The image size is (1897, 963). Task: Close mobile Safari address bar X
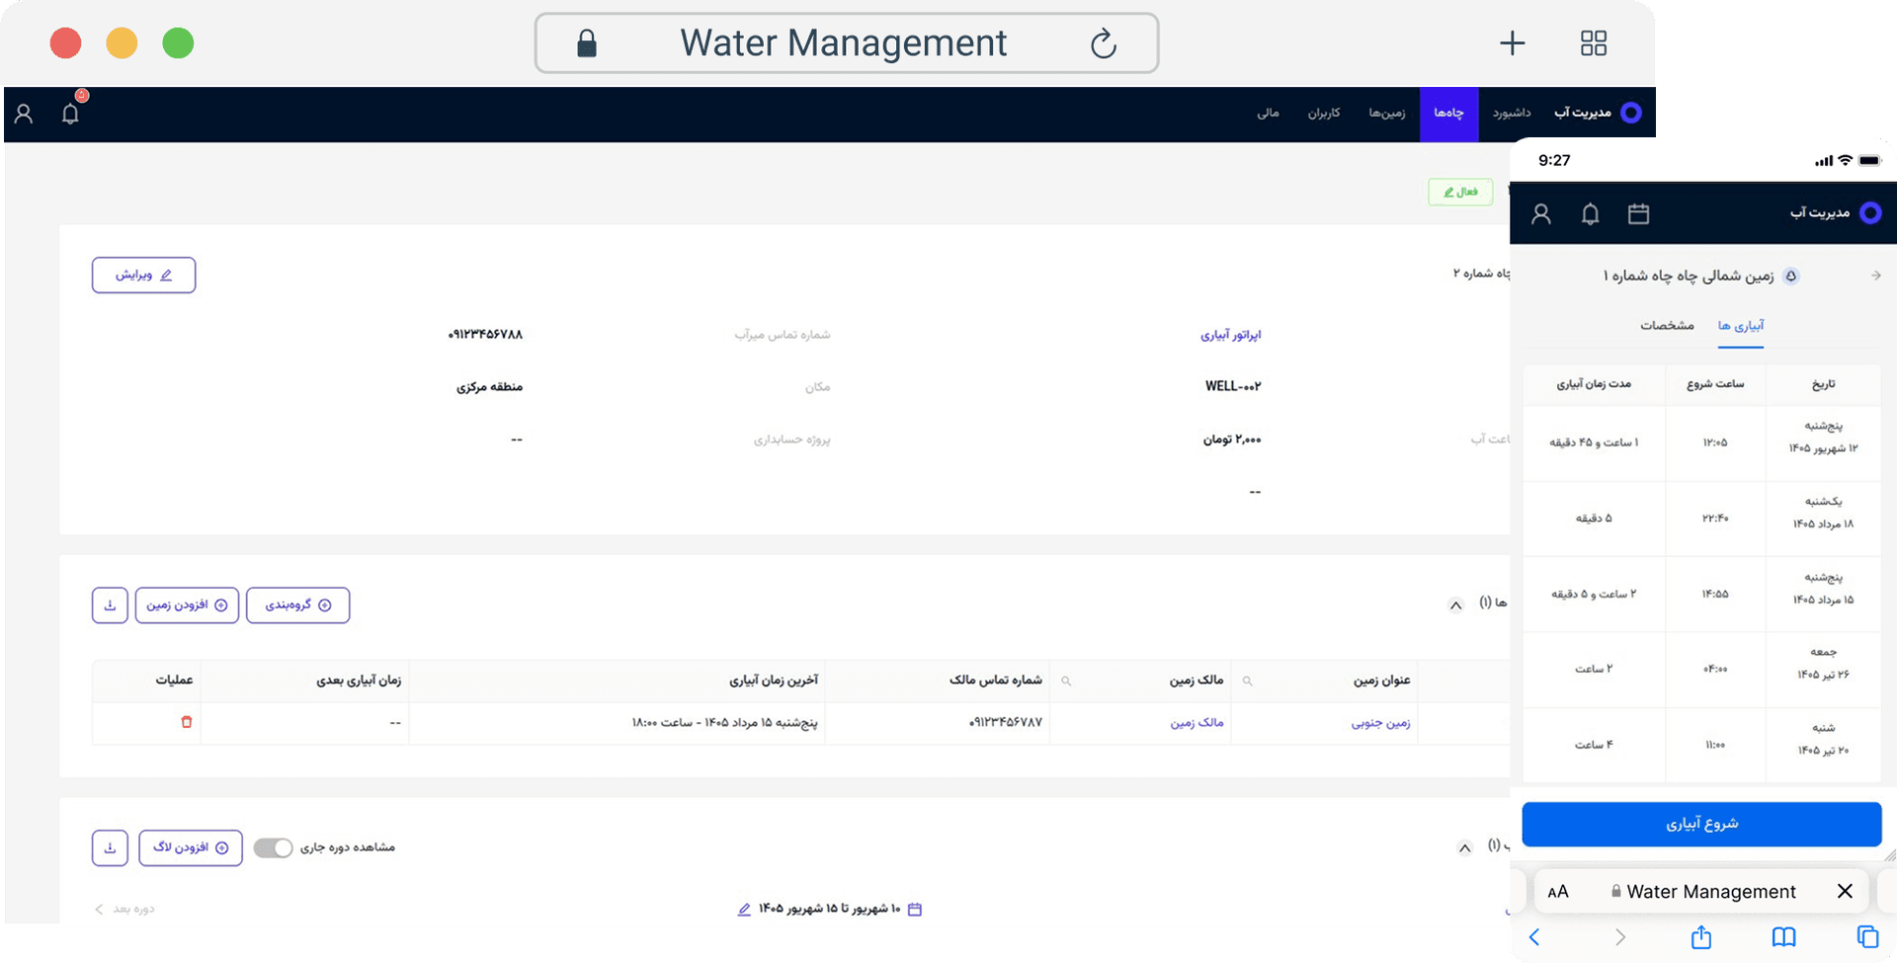tap(1845, 891)
